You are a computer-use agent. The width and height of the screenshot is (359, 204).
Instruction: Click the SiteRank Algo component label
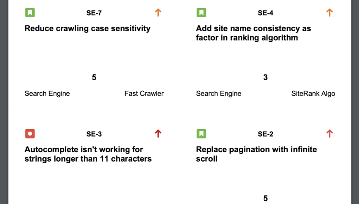click(313, 94)
